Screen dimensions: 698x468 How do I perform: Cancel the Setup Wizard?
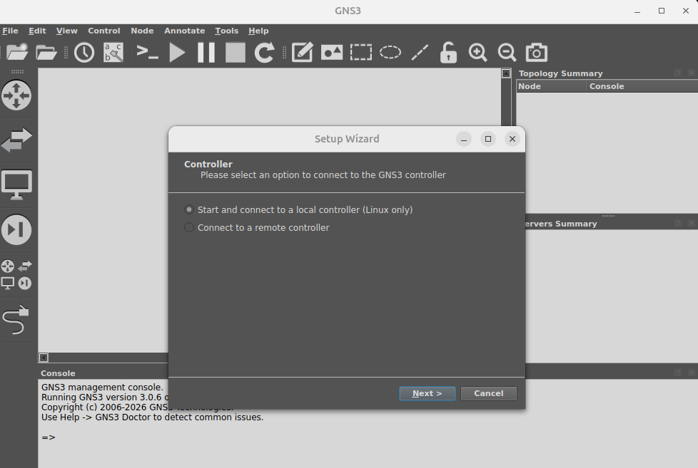pyautogui.click(x=488, y=392)
